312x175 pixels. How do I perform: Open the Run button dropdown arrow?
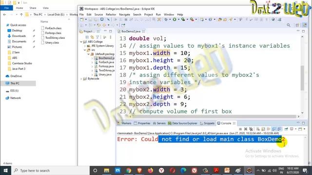[x=178, y=19]
